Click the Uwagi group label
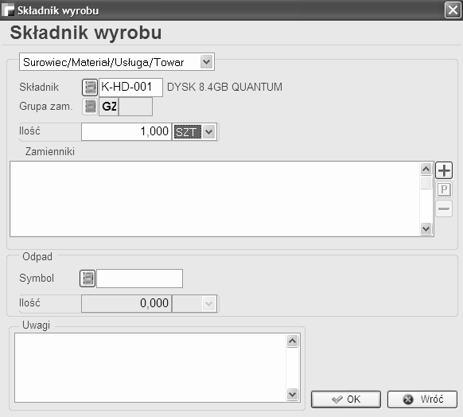 point(36,325)
